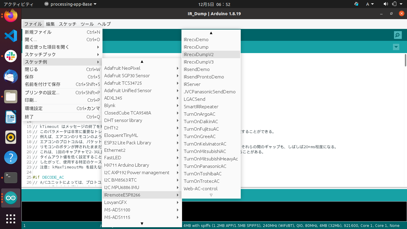The width and height of the screenshot is (407, 229).
Task: Expand HX711 Arduino Library examples
Action: click(142, 165)
